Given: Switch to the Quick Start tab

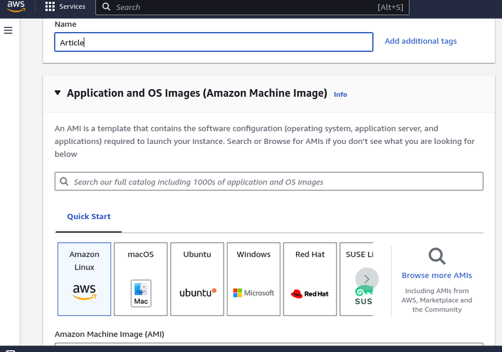Looking at the screenshot, I should [89, 217].
